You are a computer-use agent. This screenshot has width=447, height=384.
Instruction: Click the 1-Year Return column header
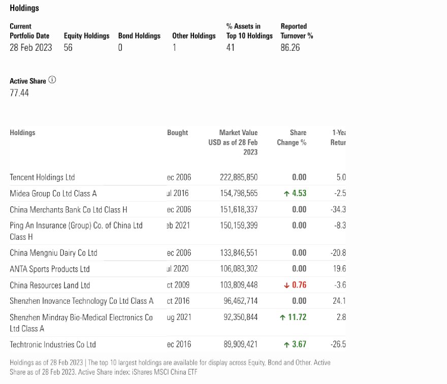tap(338, 138)
